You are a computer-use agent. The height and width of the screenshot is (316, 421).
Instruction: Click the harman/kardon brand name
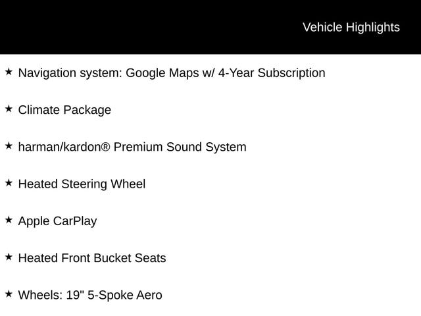(x=59, y=147)
